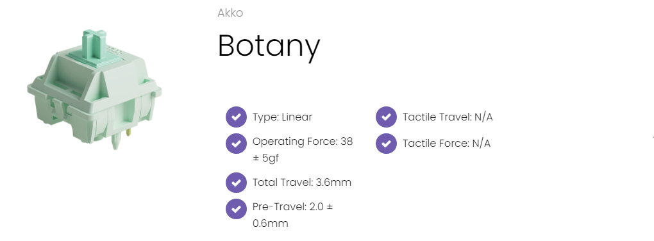The width and height of the screenshot is (654, 241).
Task: Click the checkmark icon beside Total Travel
Action: point(236,183)
